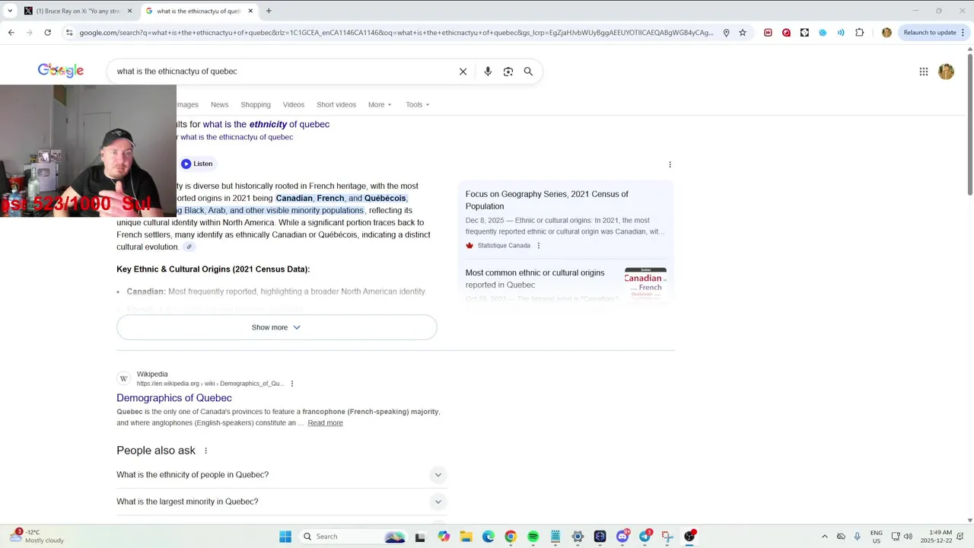Expand Show more of AI overview

pyautogui.click(x=276, y=327)
